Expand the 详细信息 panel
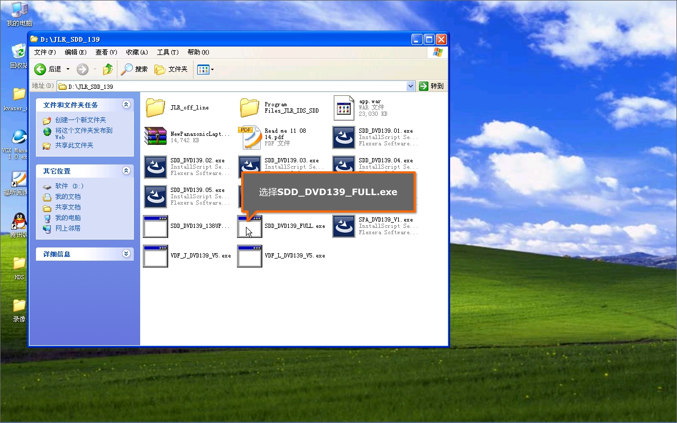Viewport: 677px width, 423px height. click(126, 254)
